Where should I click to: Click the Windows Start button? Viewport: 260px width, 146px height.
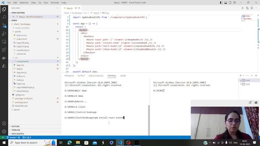click(4, 142)
